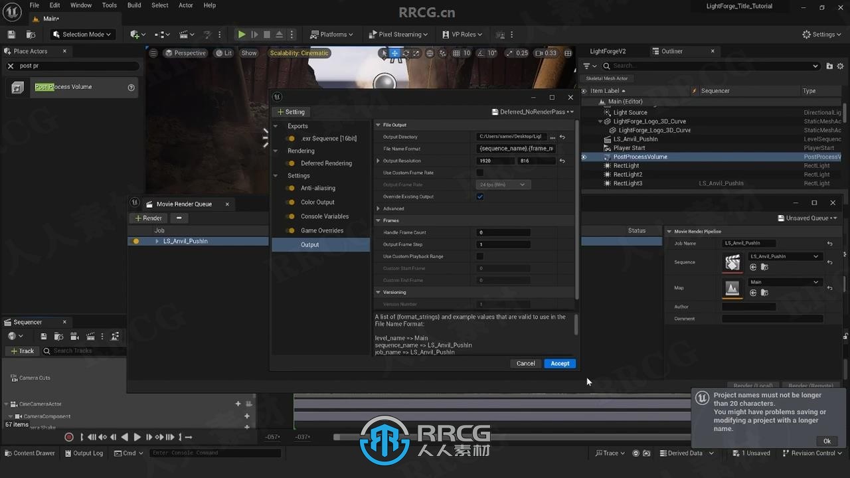Screen dimensions: 850x478
Task: Toggle the Anti-aliasing setting switch
Action: pos(290,188)
